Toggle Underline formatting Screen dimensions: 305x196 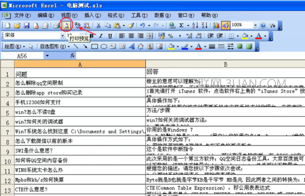pos(110,36)
